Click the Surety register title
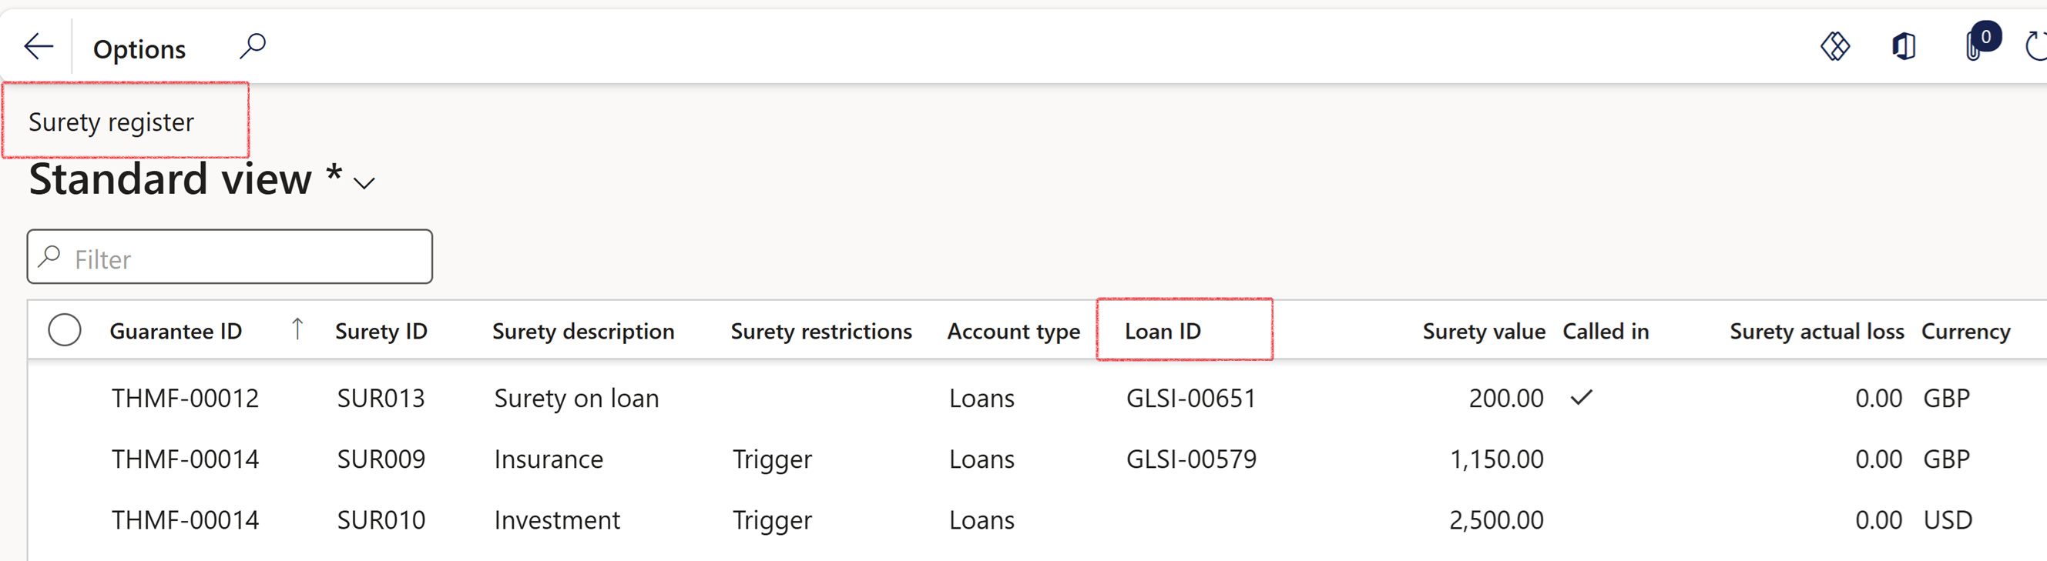2047x561 pixels. pyautogui.click(x=111, y=122)
